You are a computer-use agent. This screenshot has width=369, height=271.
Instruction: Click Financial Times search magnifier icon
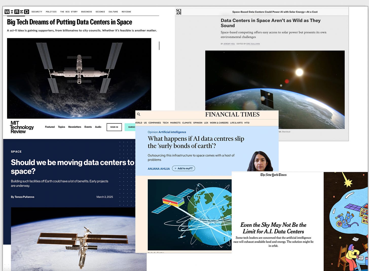139,114
